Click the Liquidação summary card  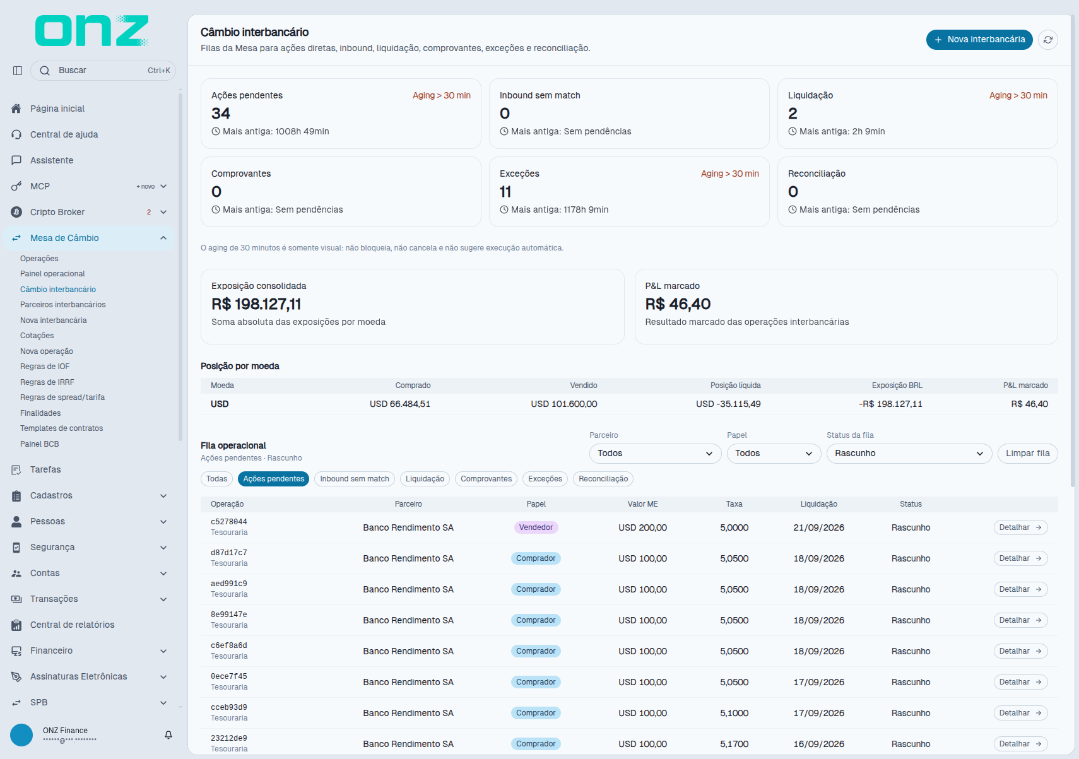tap(917, 114)
